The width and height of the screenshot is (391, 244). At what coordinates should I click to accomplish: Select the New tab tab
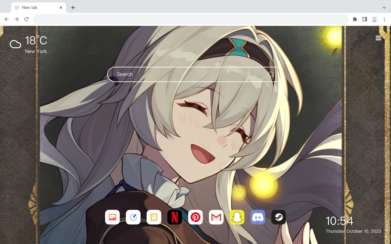point(38,8)
